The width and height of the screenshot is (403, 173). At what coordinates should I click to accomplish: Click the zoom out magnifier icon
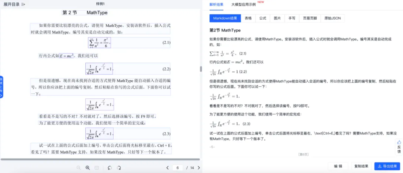pos(79,168)
